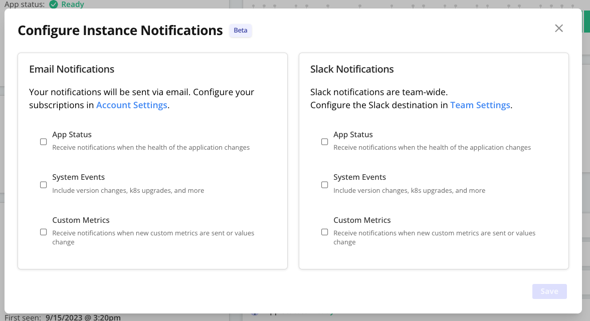Enable Custom Metrics email notifications
The height and width of the screenshot is (321, 590).
[x=43, y=232]
